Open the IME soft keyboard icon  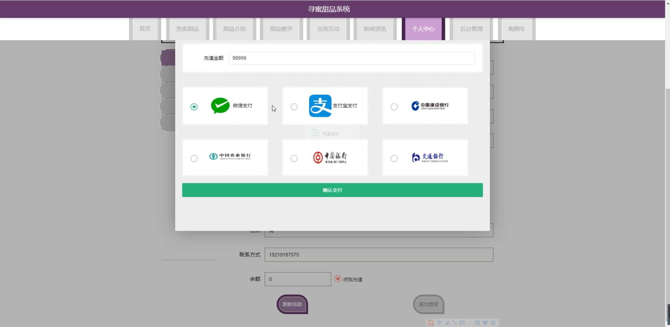tap(462, 323)
